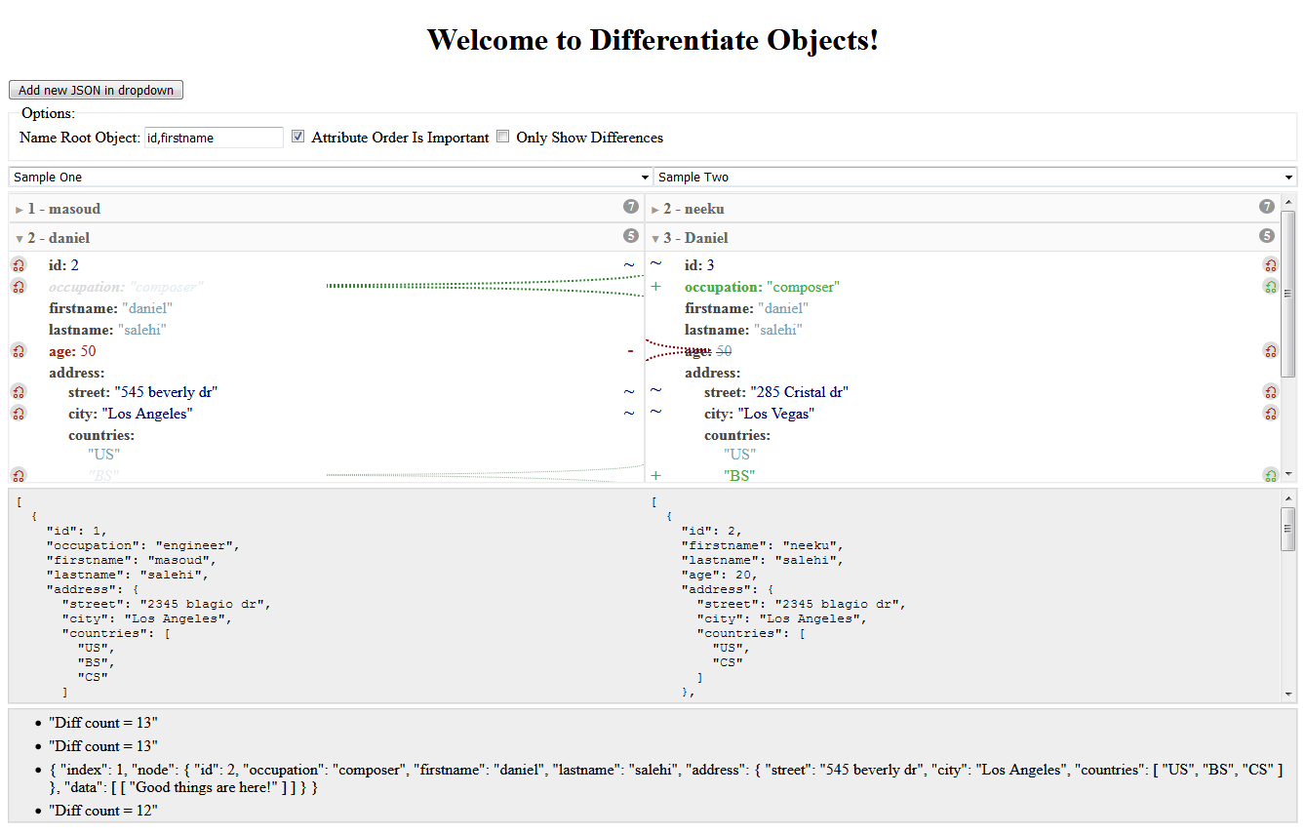Click the diff view scrollbar thumb
The height and width of the screenshot is (835, 1306).
tap(1288, 294)
